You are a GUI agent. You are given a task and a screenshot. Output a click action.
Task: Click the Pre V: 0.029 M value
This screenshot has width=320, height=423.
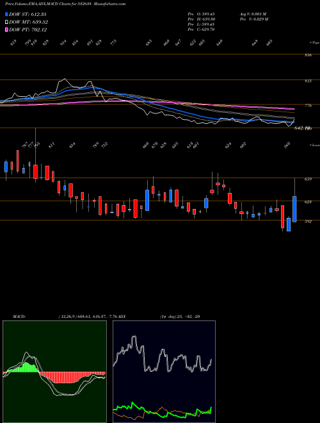[253, 19]
